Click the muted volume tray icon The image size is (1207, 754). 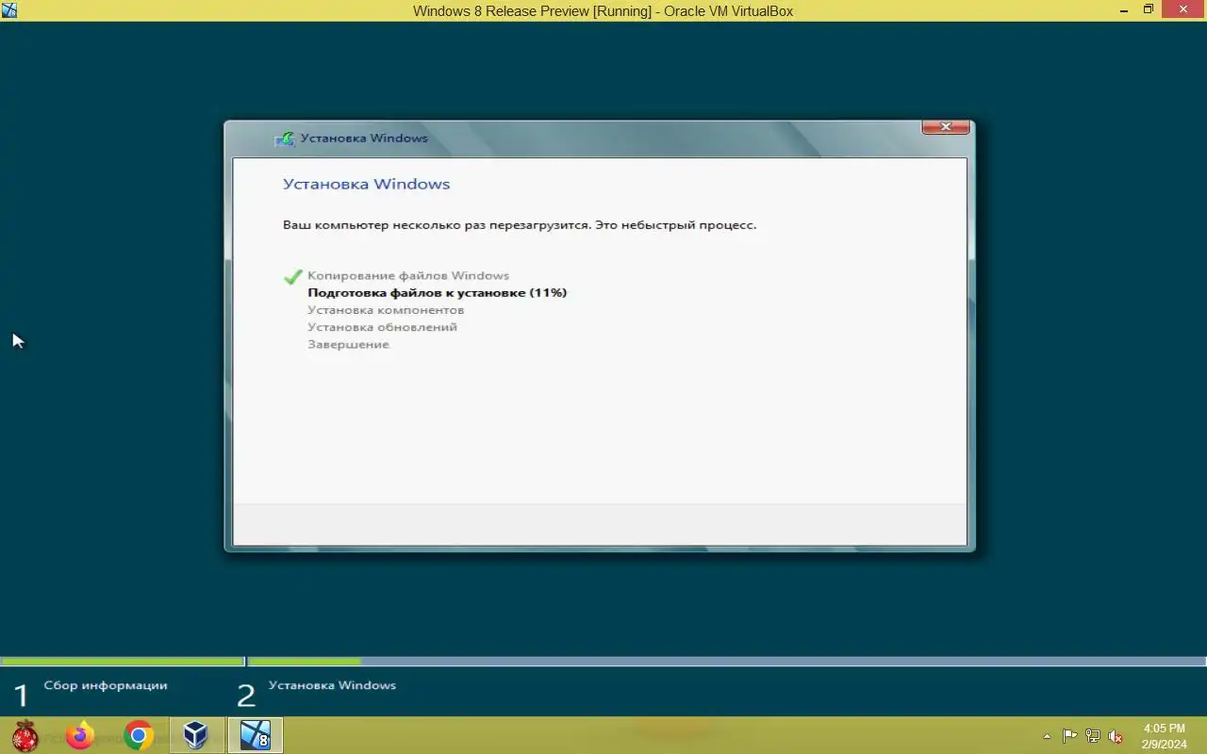coord(1116,736)
